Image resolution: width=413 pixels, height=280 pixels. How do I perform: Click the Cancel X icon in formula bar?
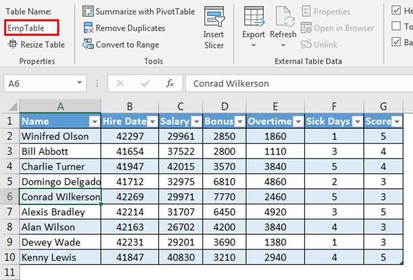pyautogui.click(x=121, y=84)
